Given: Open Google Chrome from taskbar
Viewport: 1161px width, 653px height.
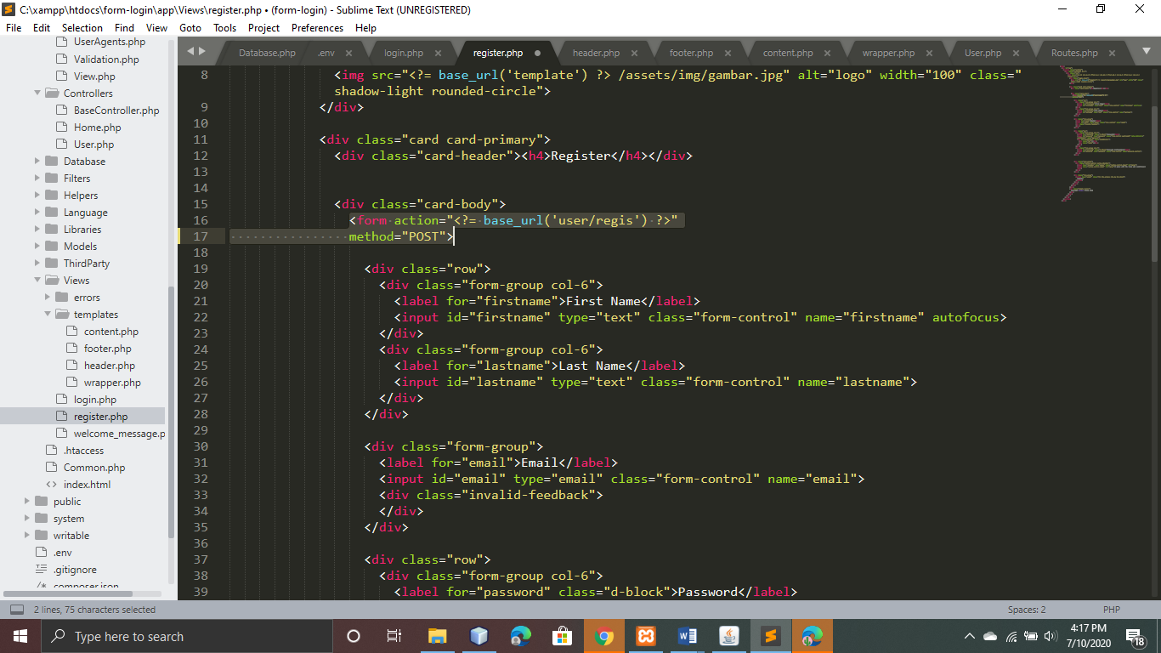Looking at the screenshot, I should pyautogui.click(x=604, y=636).
